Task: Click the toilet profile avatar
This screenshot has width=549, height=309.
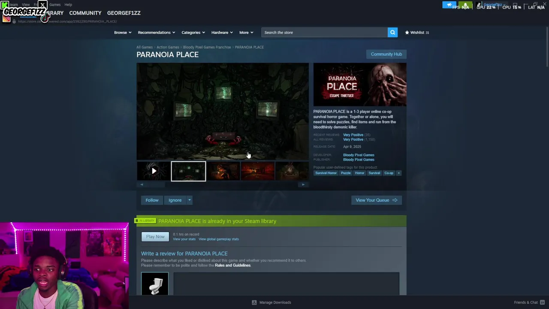Action: click(x=155, y=283)
